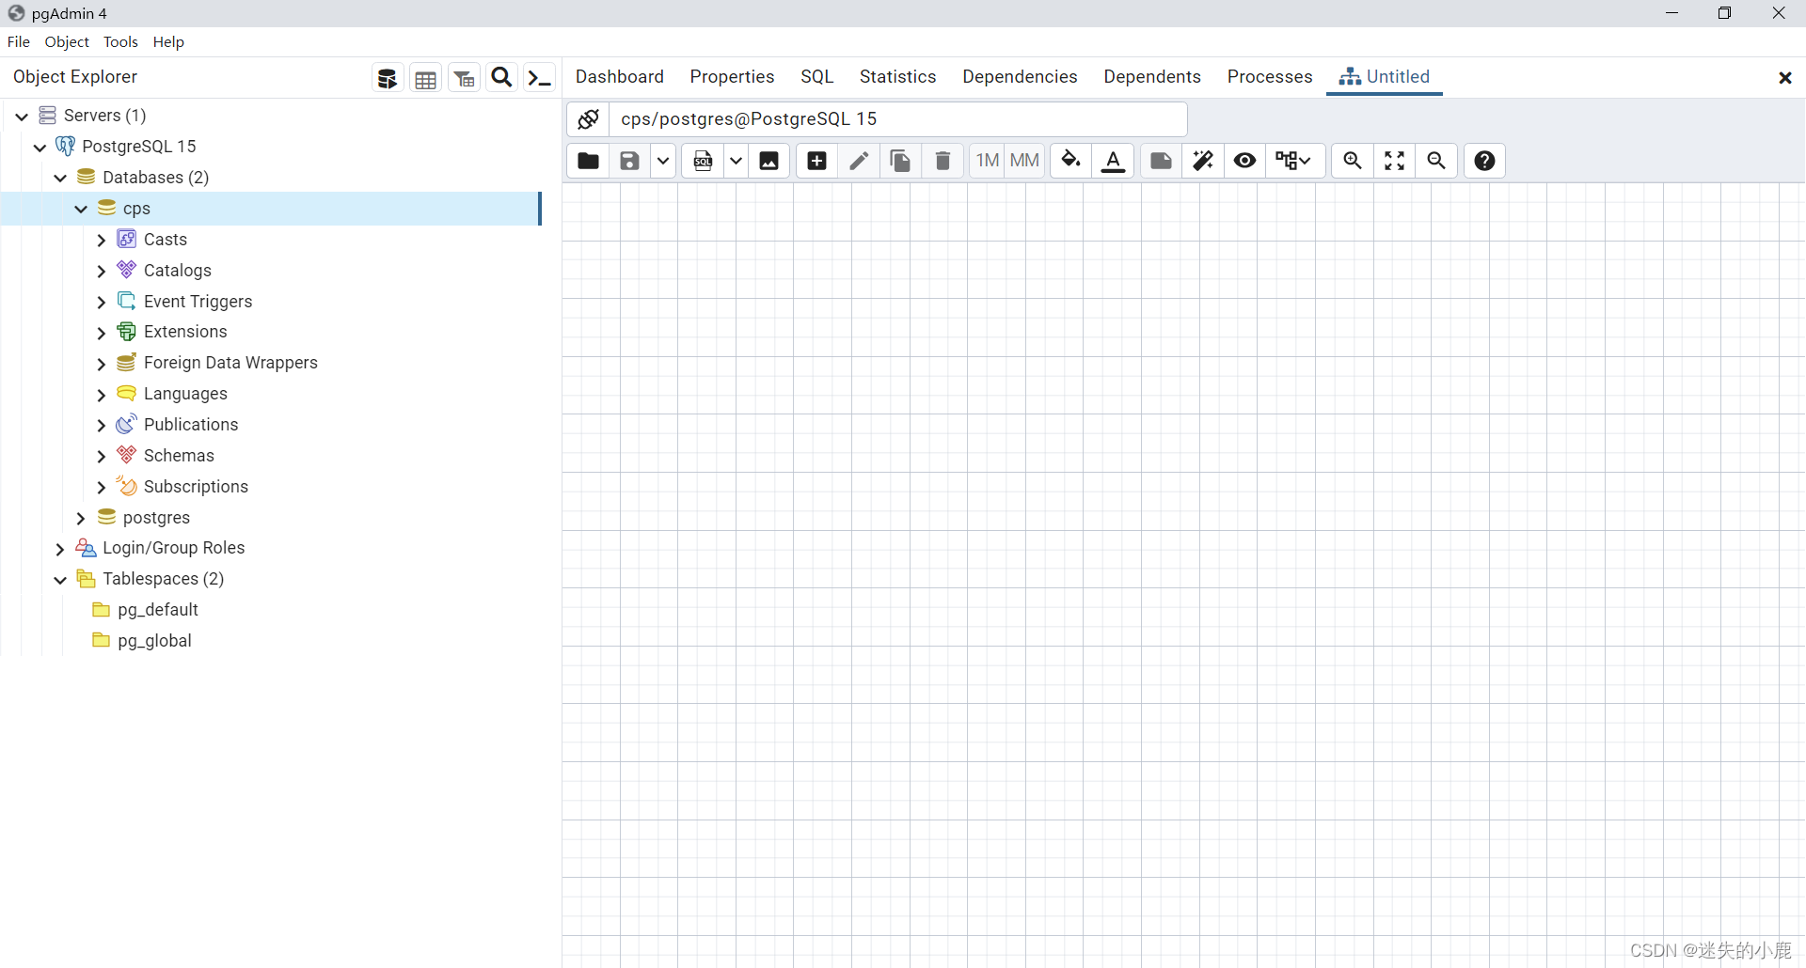Open the Save dropdown arrow

tap(663, 161)
